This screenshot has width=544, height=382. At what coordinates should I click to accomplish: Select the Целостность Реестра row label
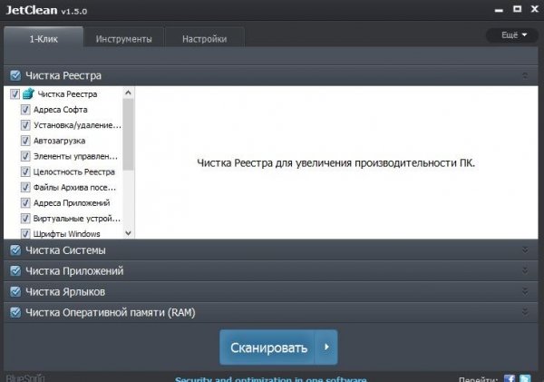(74, 171)
